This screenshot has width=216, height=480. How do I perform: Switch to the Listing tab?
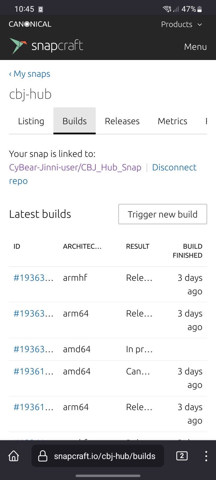[31, 121]
